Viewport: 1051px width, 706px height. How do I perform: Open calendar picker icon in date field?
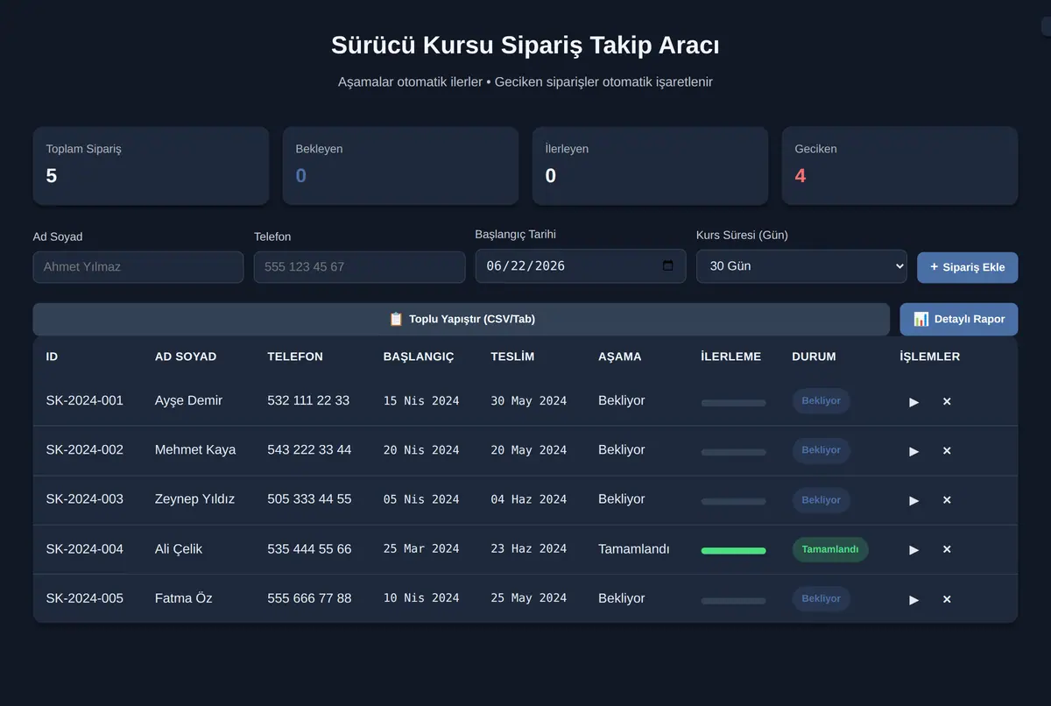668,265
